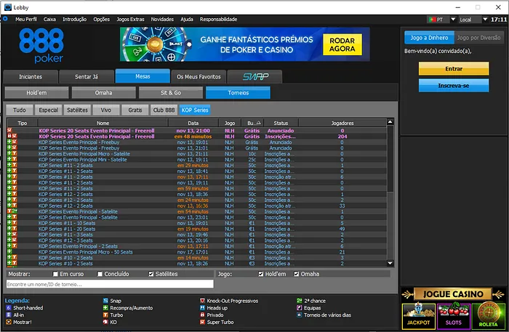Click the KO legend icon
509x332 pixels.
(105, 323)
